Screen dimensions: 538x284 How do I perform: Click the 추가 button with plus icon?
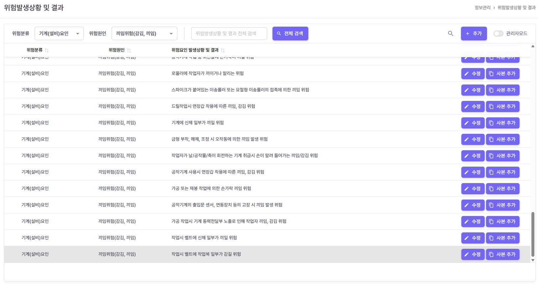click(474, 34)
